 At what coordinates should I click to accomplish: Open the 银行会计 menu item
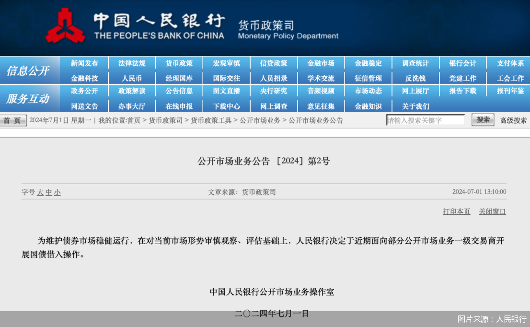click(463, 63)
